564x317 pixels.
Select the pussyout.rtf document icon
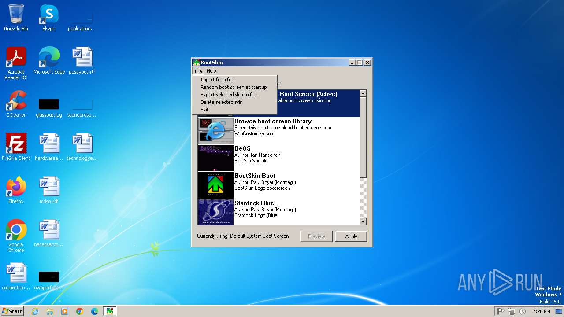click(x=82, y=61)
